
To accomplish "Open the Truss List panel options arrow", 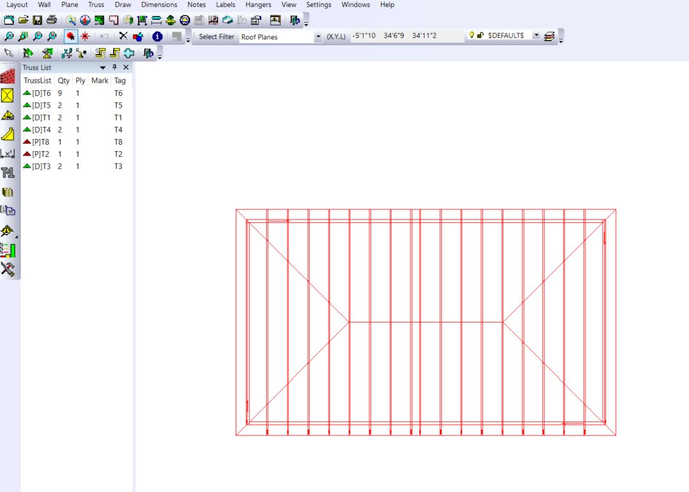I will pyautogui.click(x=103, y=67).
